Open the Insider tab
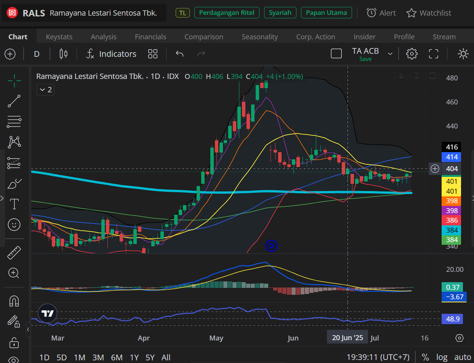Screen dimensions: 474x363 (x=365, y=37)
